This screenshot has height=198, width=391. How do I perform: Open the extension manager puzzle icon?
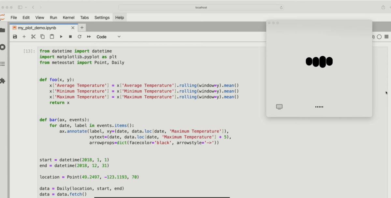[x=3, y=81]
